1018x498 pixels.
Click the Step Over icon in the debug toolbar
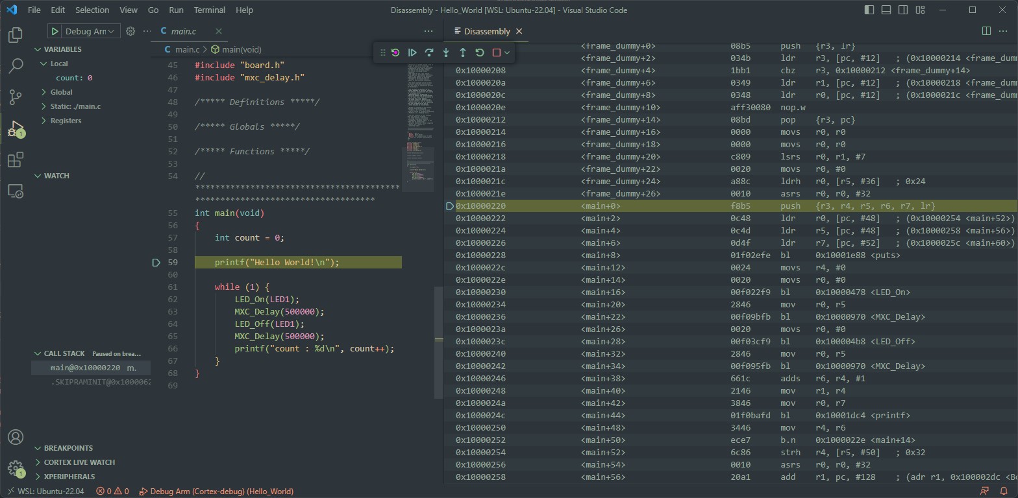click(429, 53)
